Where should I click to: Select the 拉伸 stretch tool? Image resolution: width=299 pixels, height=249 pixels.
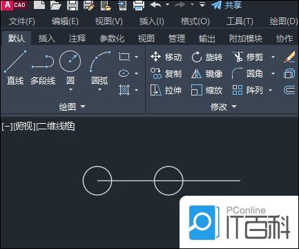click(x=166, y=90)
